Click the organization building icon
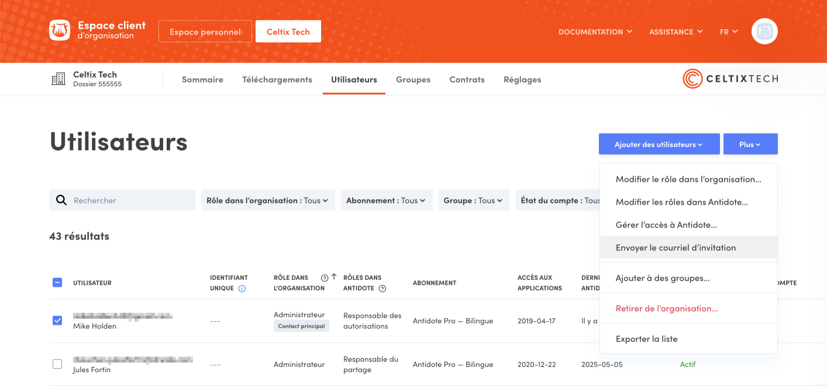This screenshot has width=827, height=388. [58, 79]
